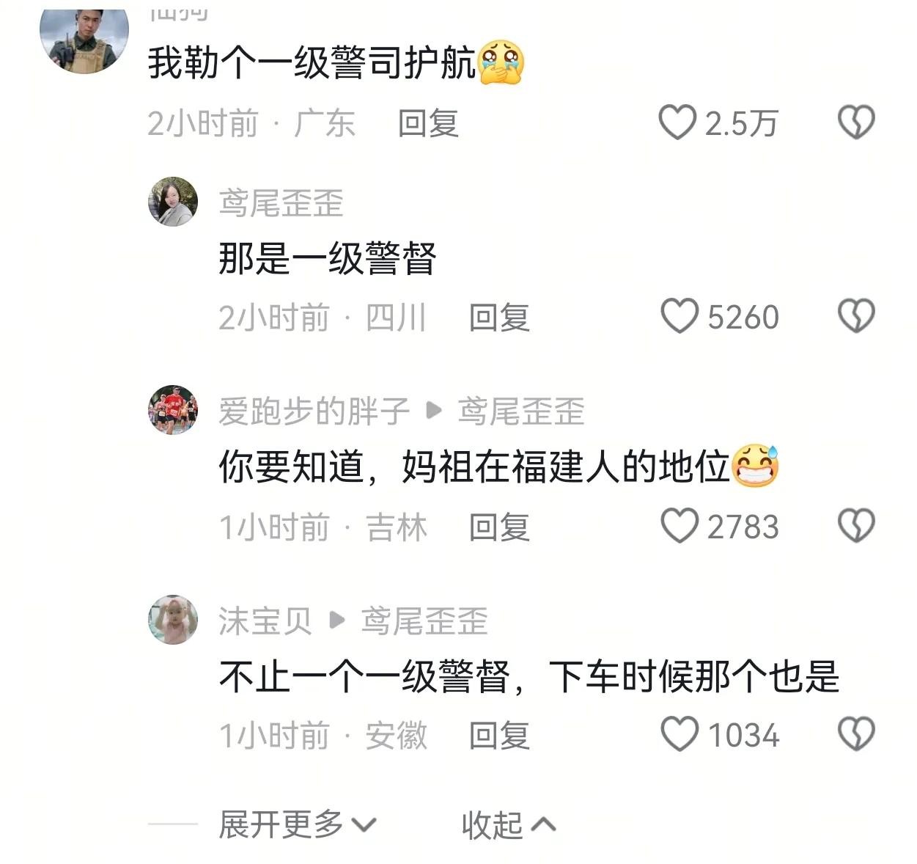Dislike the 不止一个一级警督 reply
The width and height of the screenshot is (917, 864).
pyautogui.click(x=856, y=734)
